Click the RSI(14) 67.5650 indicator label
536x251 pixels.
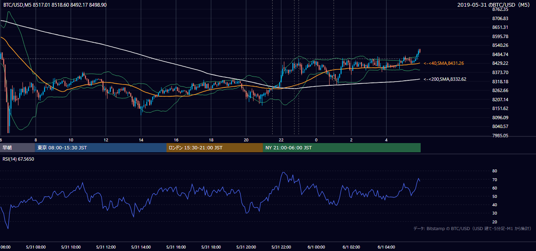pos(18,159)
